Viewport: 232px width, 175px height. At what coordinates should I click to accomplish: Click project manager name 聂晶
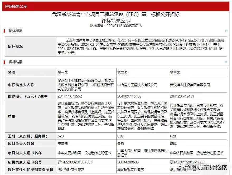[120, 144]
